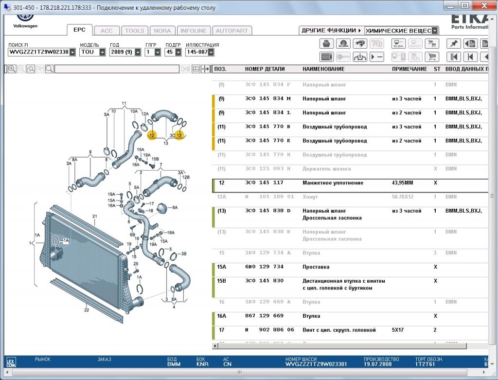Click the printer icon in toolbar
Screen dimensions: 498x380
[326, 43]
